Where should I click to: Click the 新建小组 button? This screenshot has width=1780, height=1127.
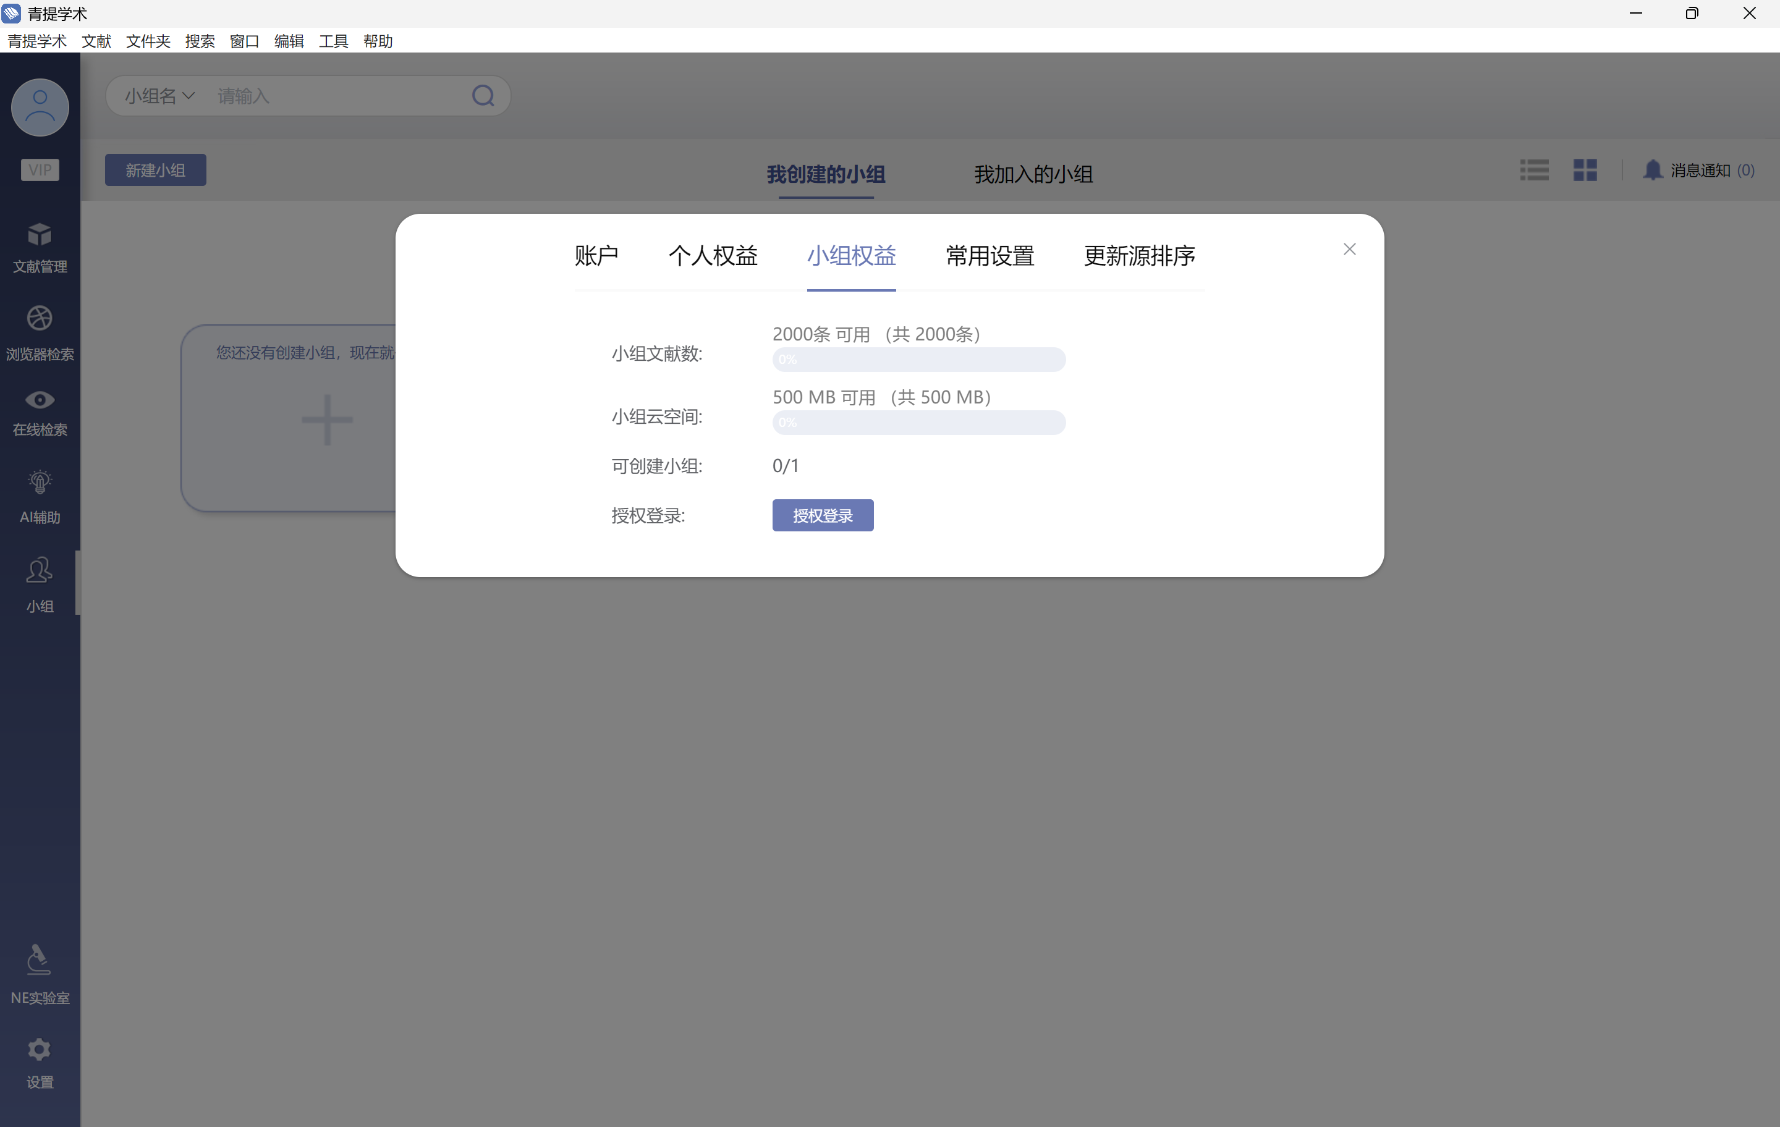pyautogui.click(x=155, y=170)
